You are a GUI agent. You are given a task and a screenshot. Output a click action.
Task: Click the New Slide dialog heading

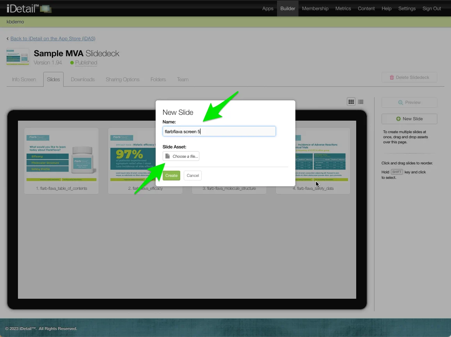tap(178, 112)
